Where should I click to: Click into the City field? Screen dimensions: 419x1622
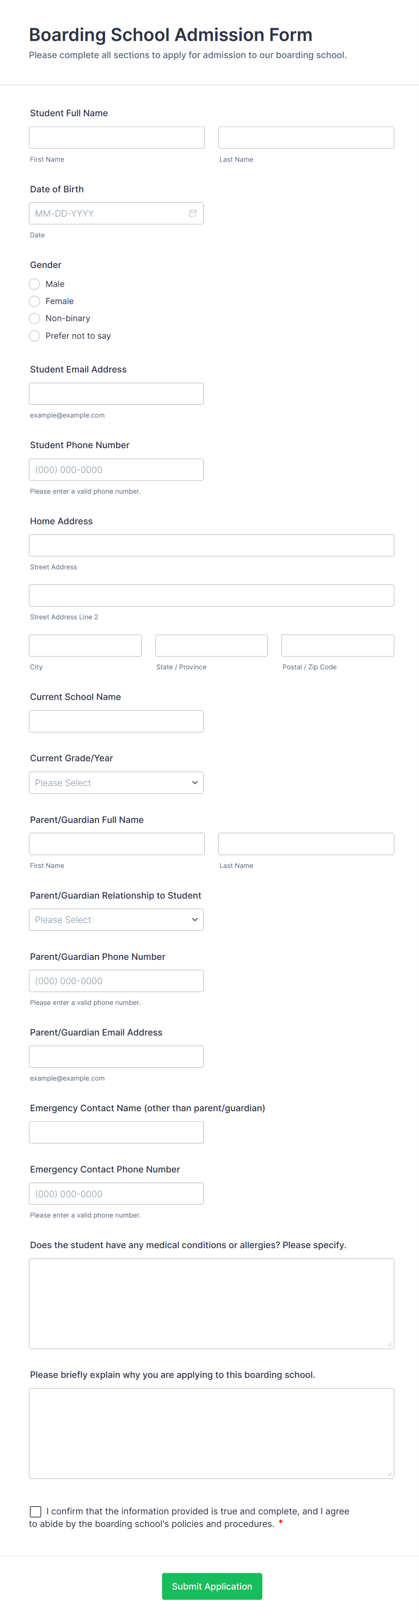pos(85,645)
